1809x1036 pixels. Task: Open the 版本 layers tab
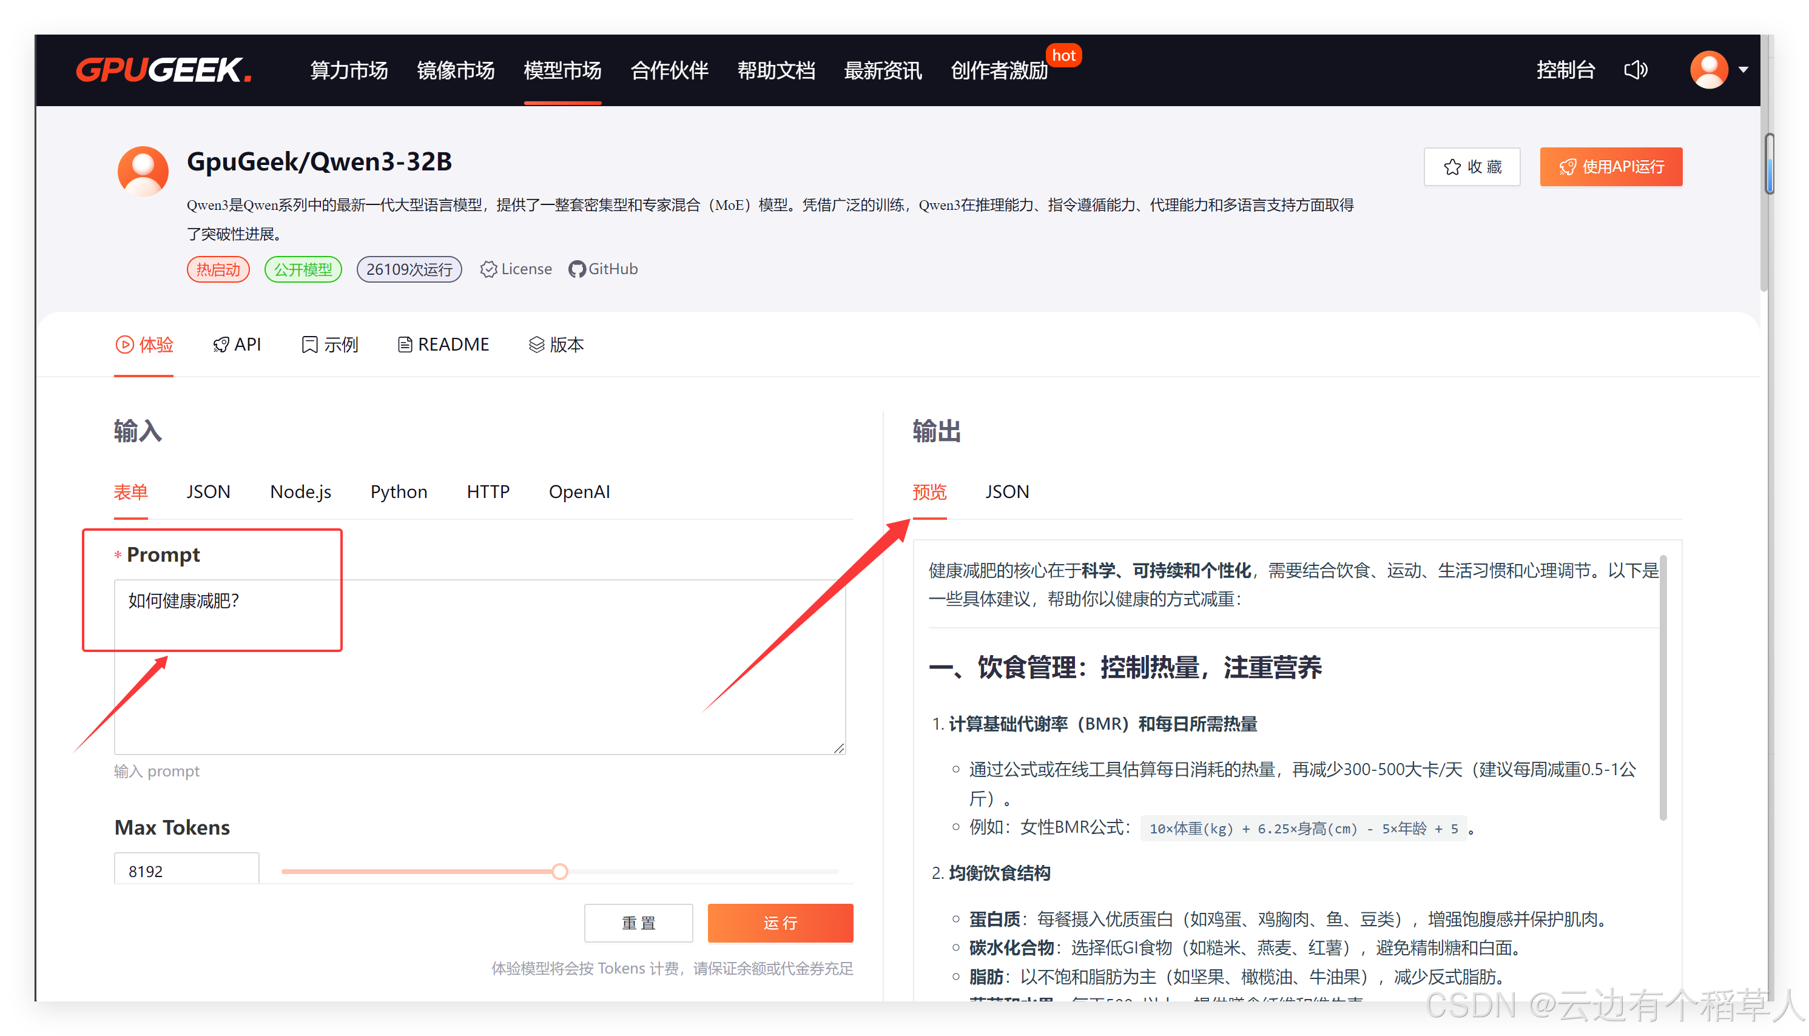556,345
